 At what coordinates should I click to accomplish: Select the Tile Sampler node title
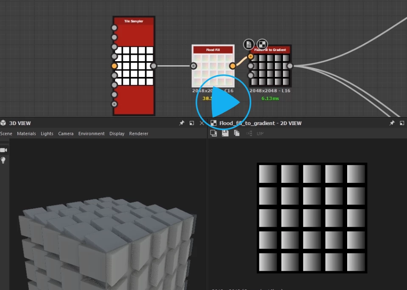(134, 21)
